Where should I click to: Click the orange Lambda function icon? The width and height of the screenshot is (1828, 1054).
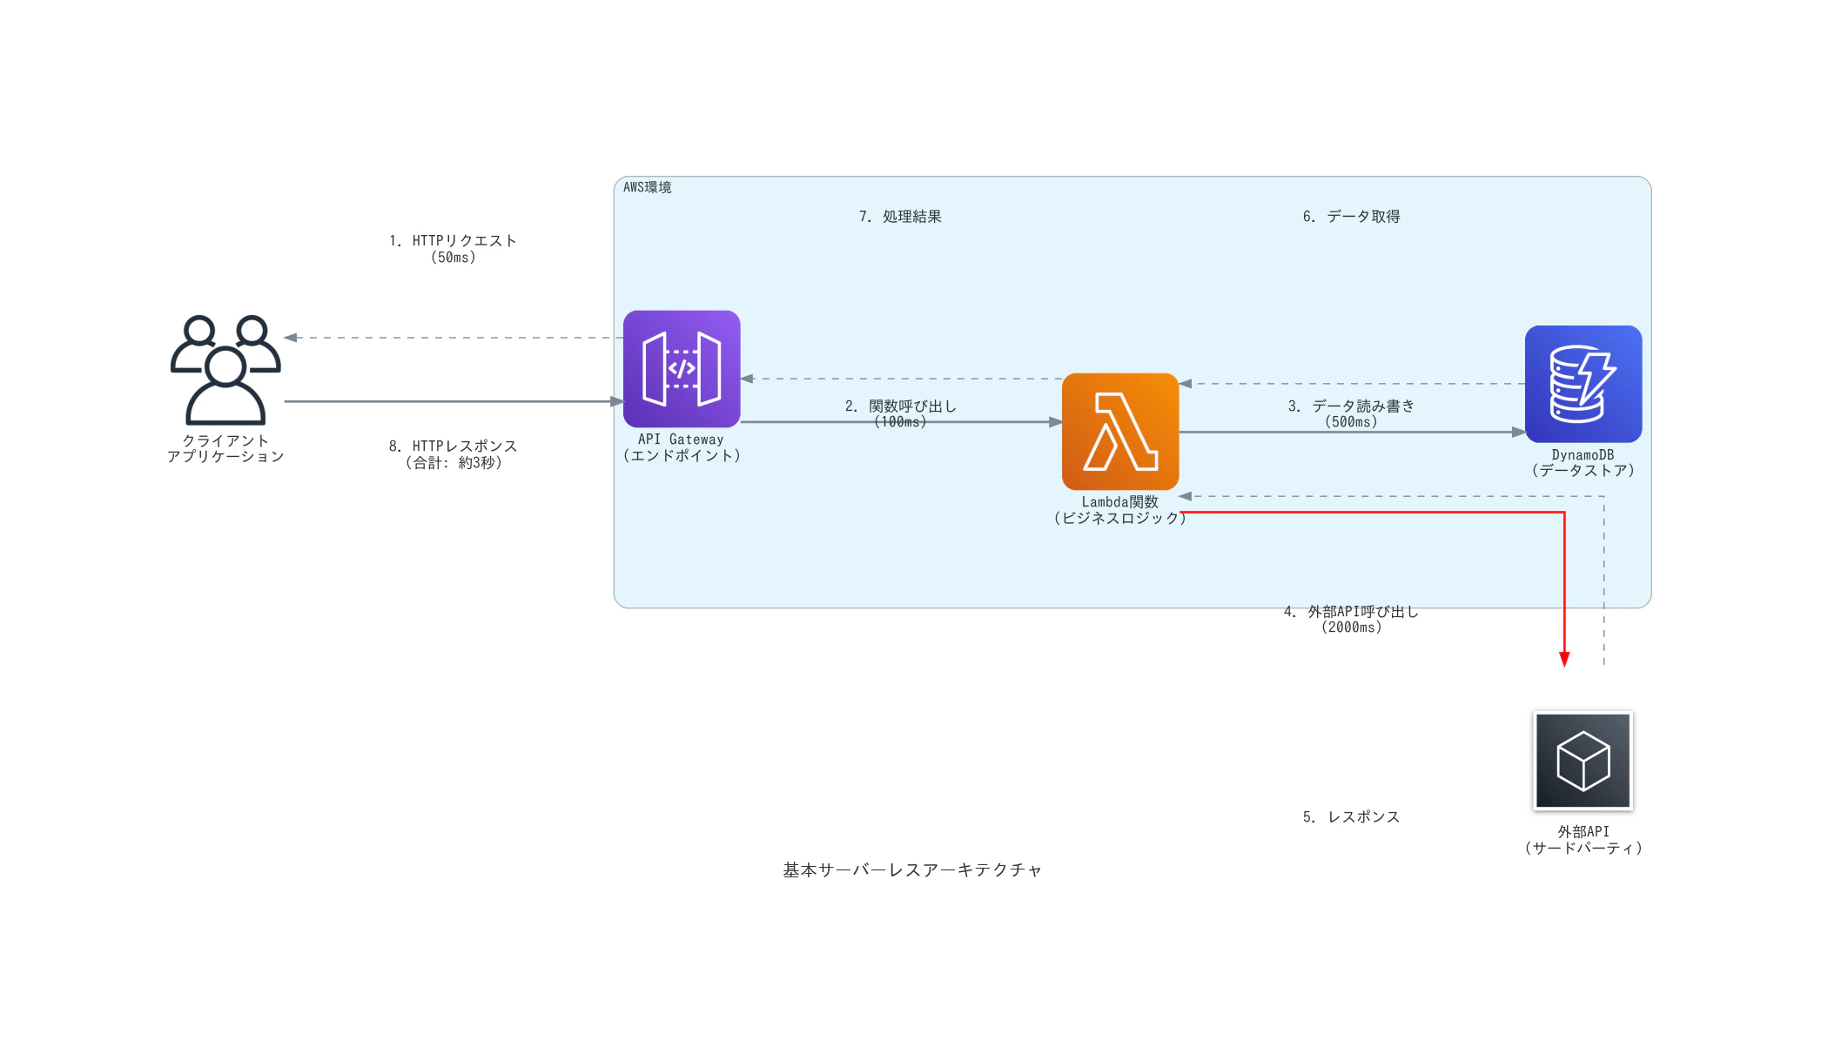point(1120,432)
